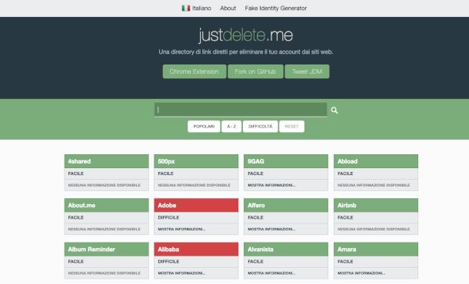Open the About page link

click(x=228, y=8)
